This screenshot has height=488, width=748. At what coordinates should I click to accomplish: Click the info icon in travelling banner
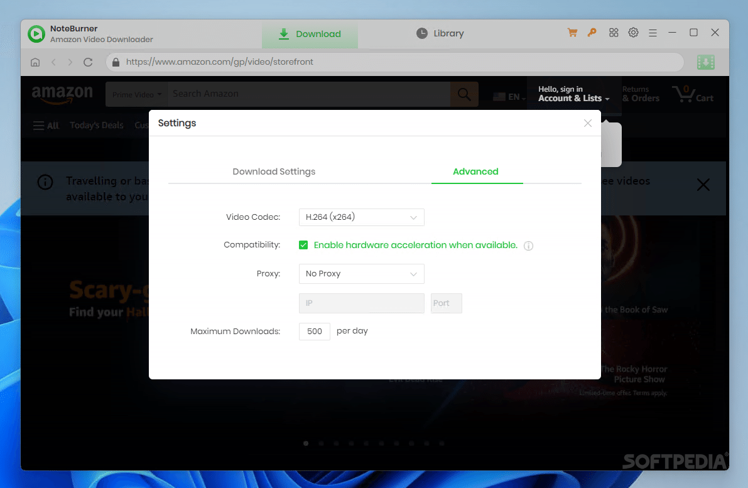click(x=45, y=182)
